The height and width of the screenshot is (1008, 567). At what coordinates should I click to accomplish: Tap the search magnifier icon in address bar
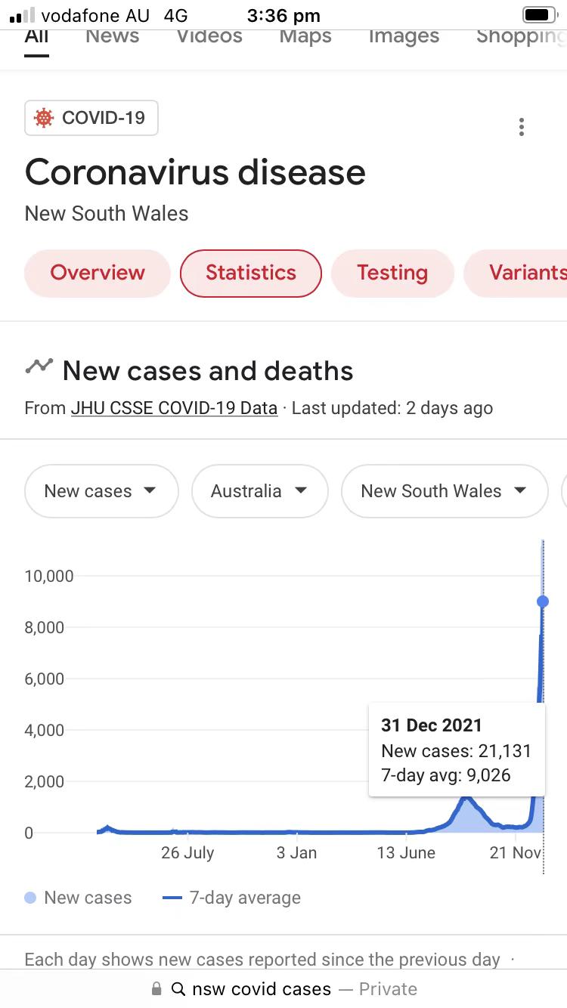coord(178,988)
